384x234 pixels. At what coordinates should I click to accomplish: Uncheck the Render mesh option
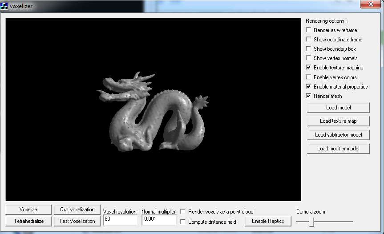(308, 96)
